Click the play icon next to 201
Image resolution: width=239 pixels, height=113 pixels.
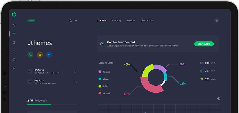tap(202, 71)
